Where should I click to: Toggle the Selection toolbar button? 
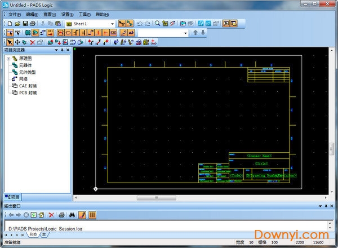pyautogui.click(x=10, y=33)
